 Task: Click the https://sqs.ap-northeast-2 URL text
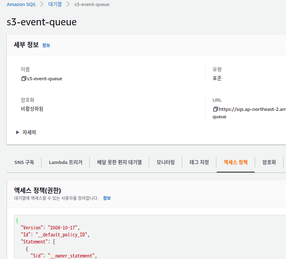(253, 109)
